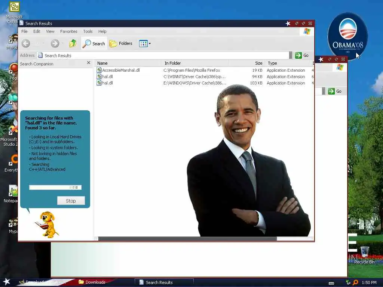Viewport: 383px width, 287px height.
Task: Click star icon in background window title bar
Action: tap(321, 59)
